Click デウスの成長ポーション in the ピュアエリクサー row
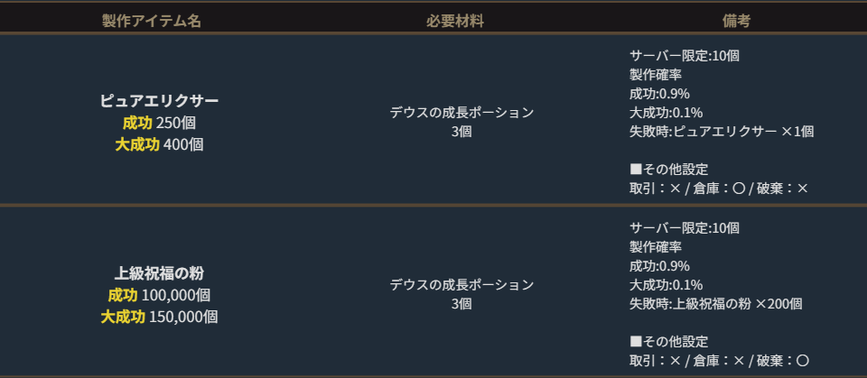This screenshot has width=867, height=378. click(x=461, y=113)
